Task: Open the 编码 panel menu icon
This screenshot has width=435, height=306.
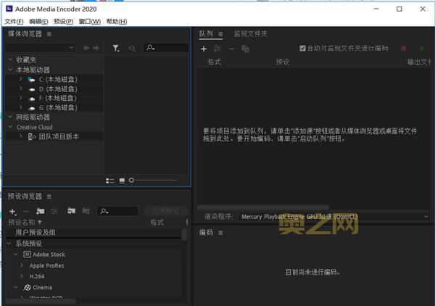Action: 220,233
